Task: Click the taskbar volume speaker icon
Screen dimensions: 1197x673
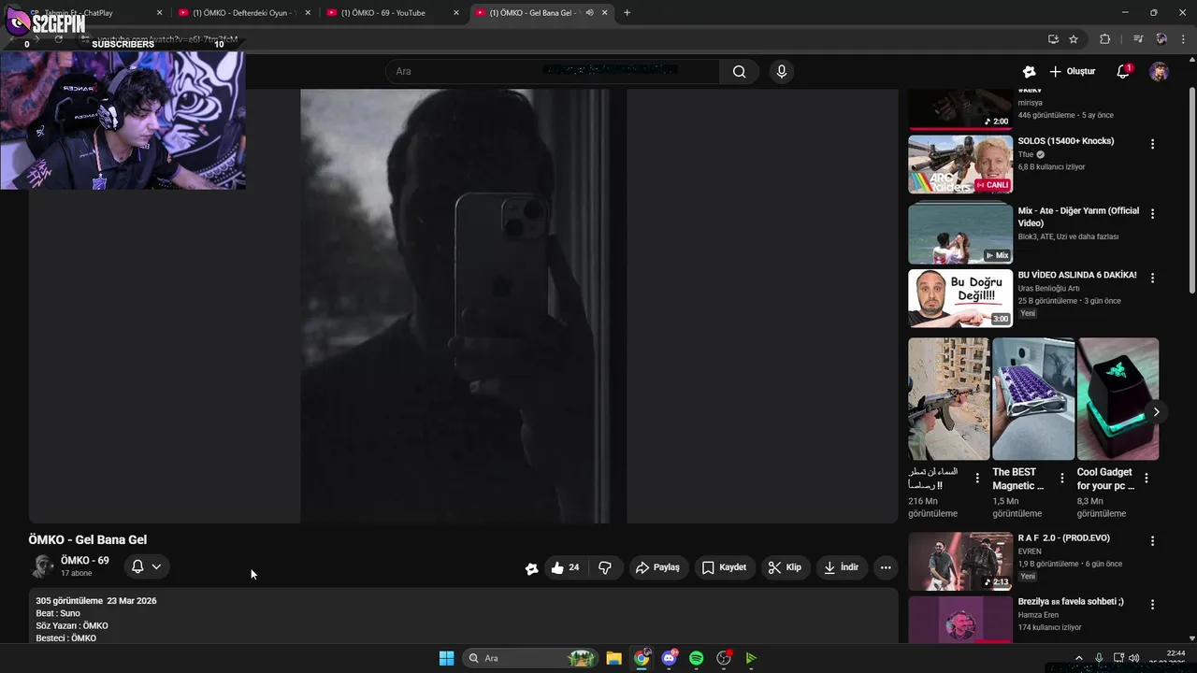Action: click(1133, 658)
